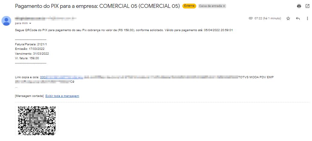Screen dimensions: 312x141
Task: Reply using the curved arrow icon
Action: click(x=298, y=18)
